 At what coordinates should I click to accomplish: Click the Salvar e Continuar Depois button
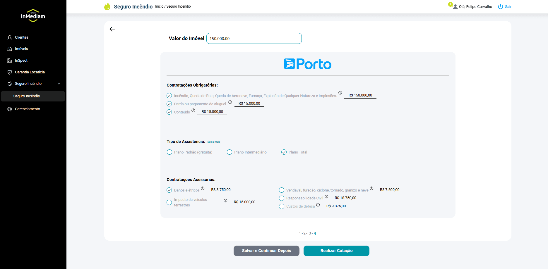[266, 251]
